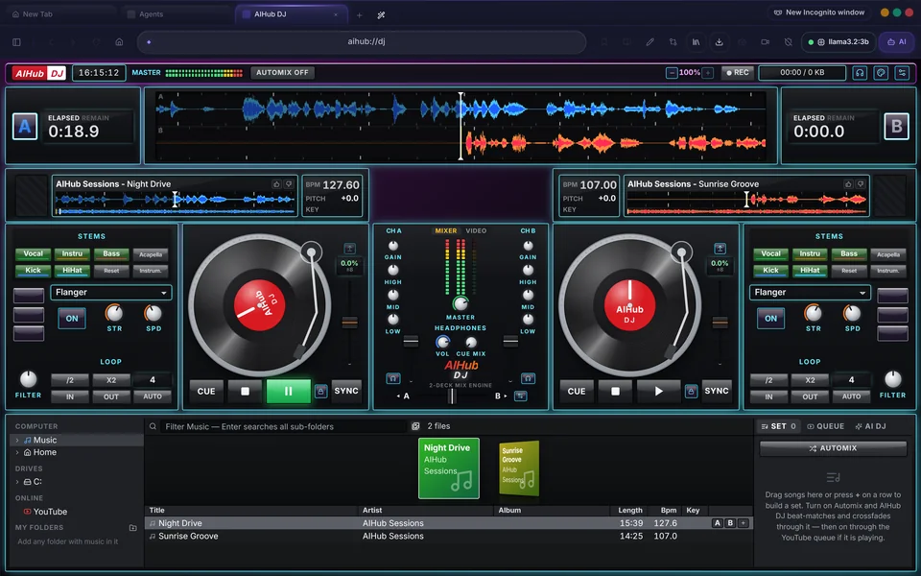The image size is (921, 576).
Task: Open the theme palette icon in top bar
Action: [881, 73]
